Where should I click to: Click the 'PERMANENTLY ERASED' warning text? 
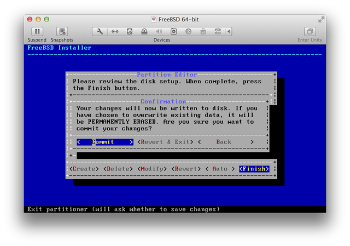[122, 122]
